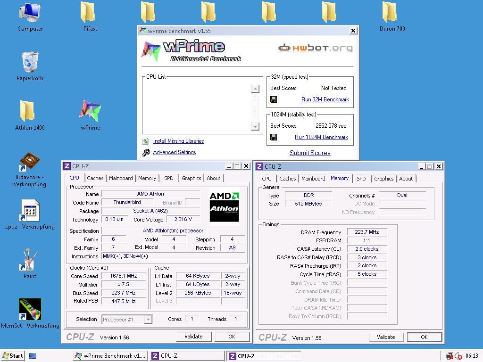Switch to About tab in left CPU-Z

click(x=214, y=178)
